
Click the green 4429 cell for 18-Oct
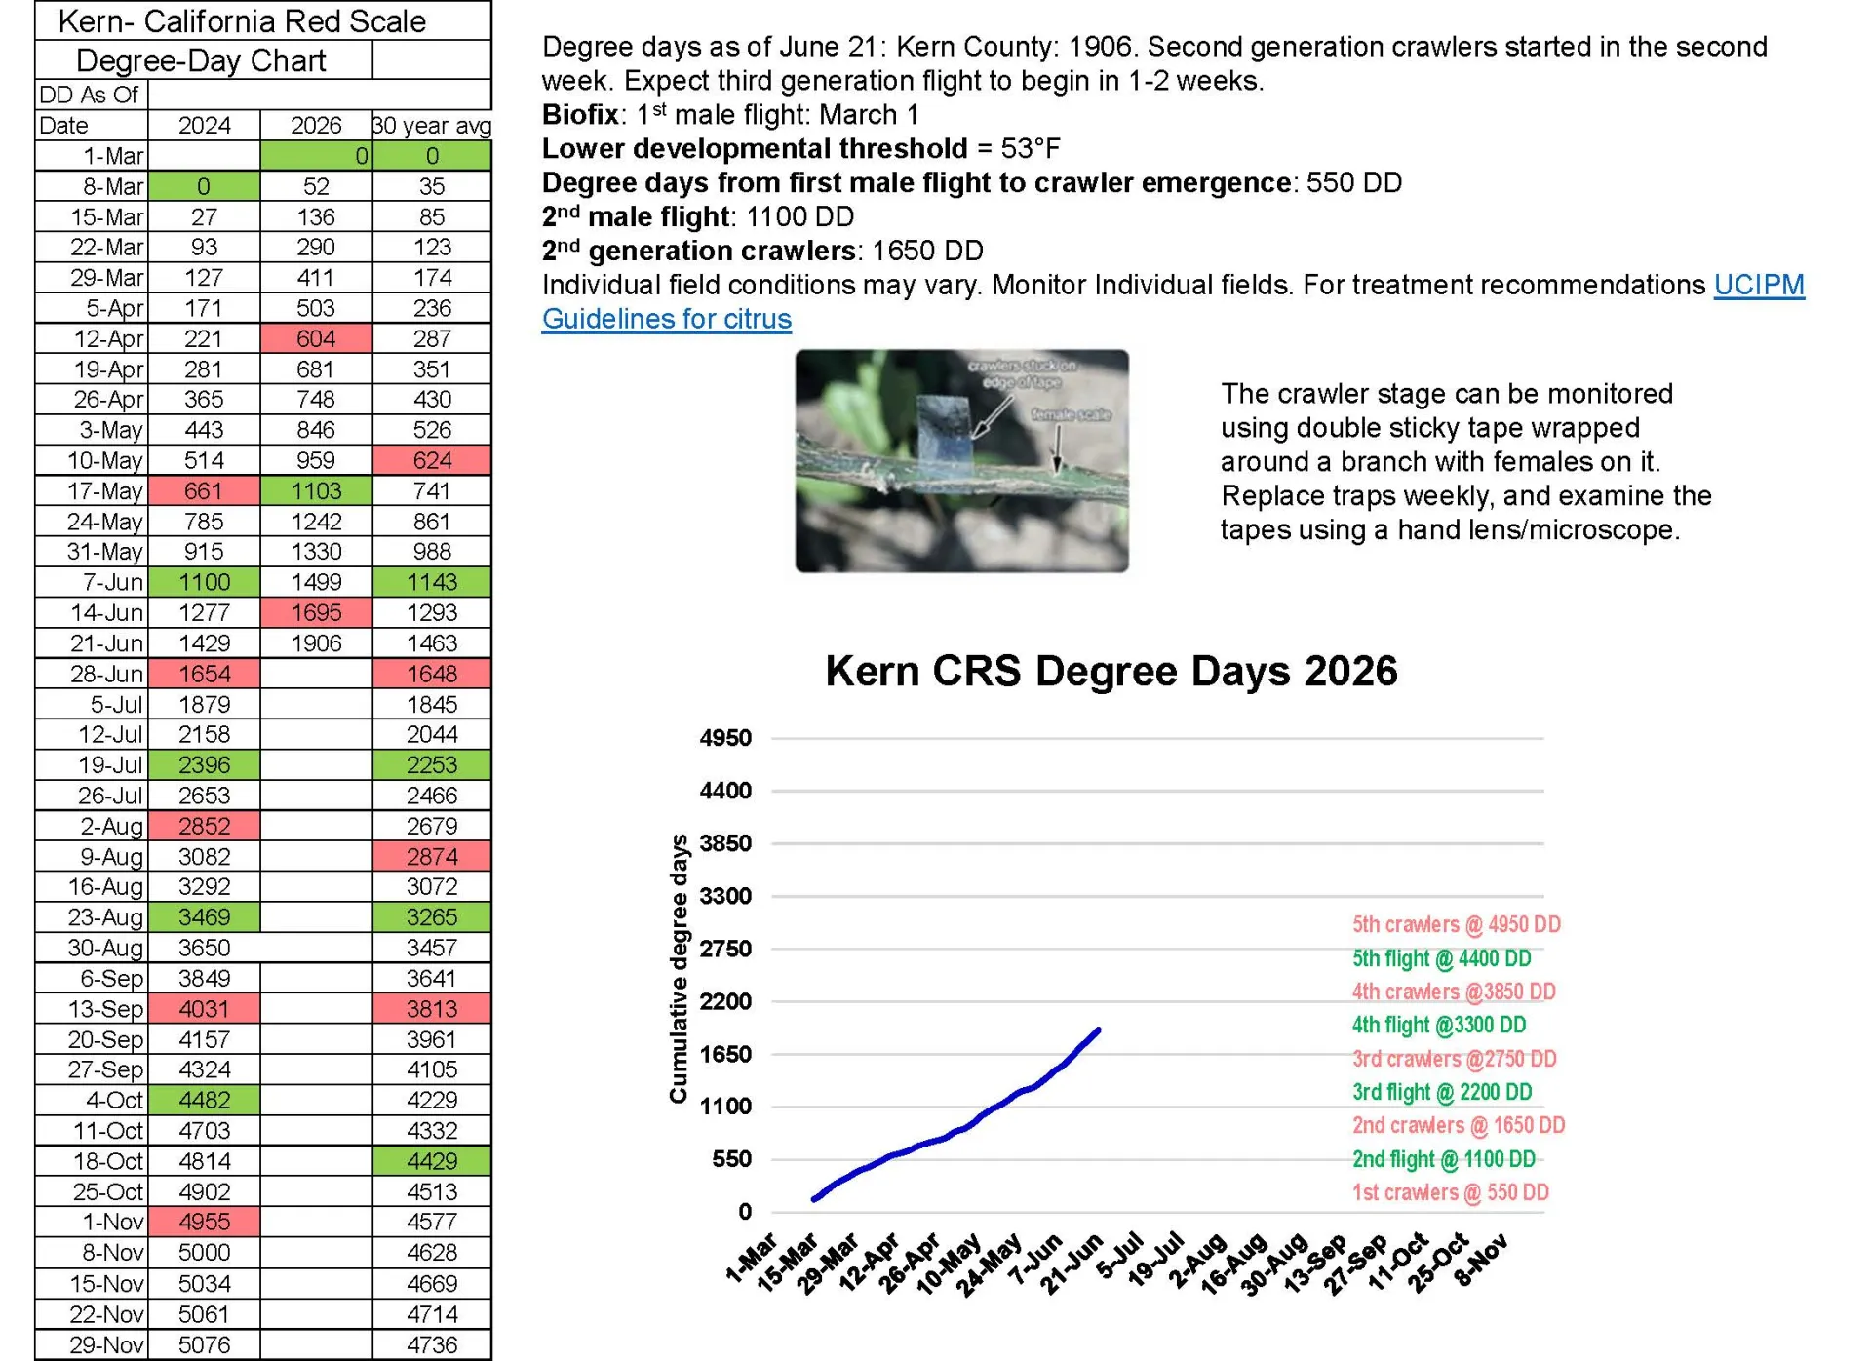tap(432, 1161)
